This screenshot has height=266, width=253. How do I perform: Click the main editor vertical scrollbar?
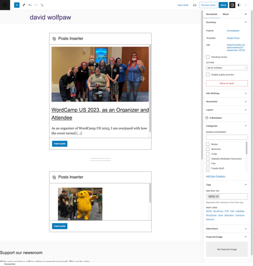tap(202, 85)
